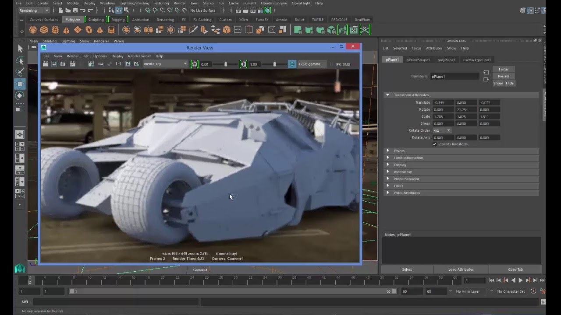This screenshot has width=561, height=315.
Task: Click the play forwards button
Action: pyautogui.click(x=521, y=280)
